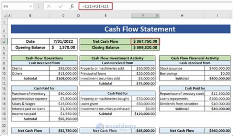Select the -$45,000.00 investment net cash flow
Screen dimensions: 233x136
143,131
